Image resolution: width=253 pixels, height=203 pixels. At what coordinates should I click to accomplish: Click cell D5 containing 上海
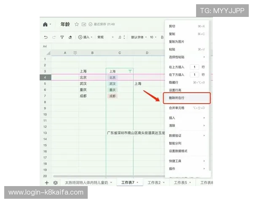[x=147, y=84]
